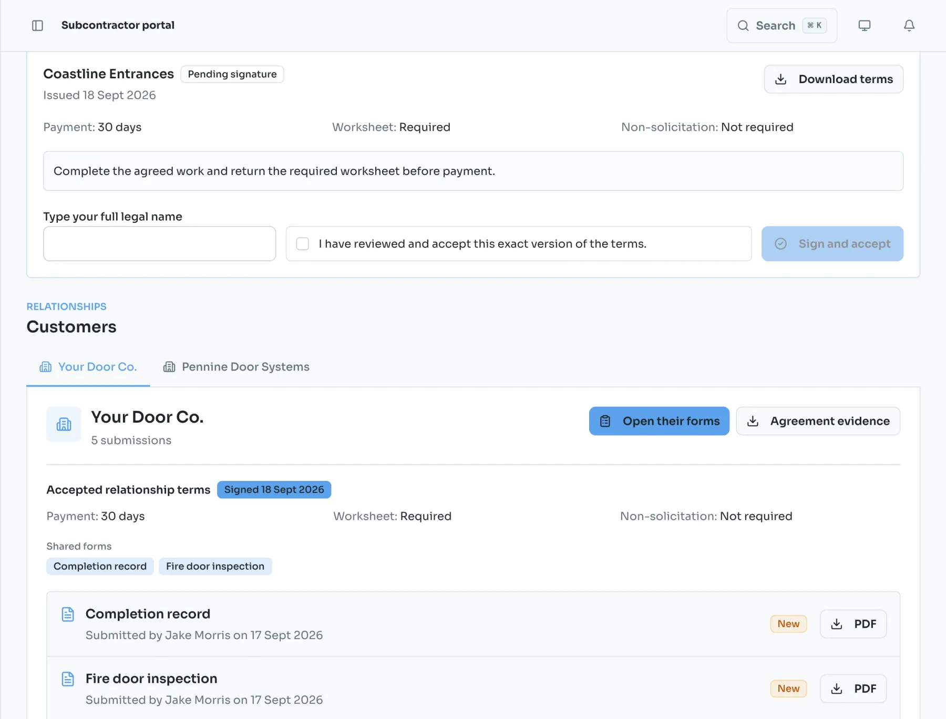Screen dimensions: 946x719
Task: Switch to Pennine Door Systems tab
Action: coord(236,367)
